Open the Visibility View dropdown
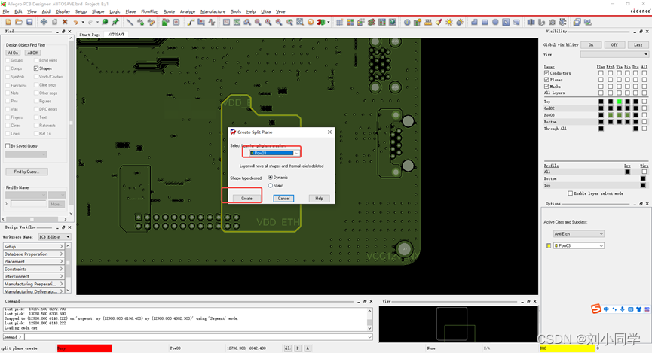 [x=614, y=54]
